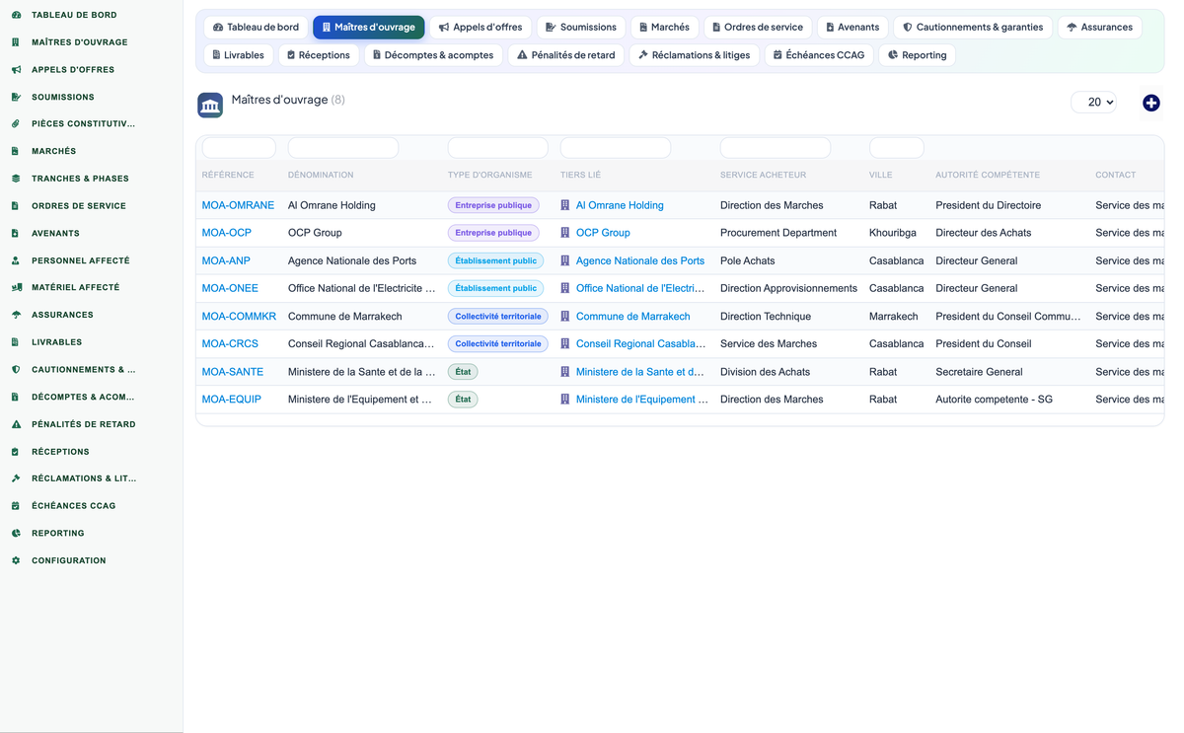This screenshot has width=1184, height=733.
Task: Click the Cautionnements shield sidebar icon
Action: point(16,369)
